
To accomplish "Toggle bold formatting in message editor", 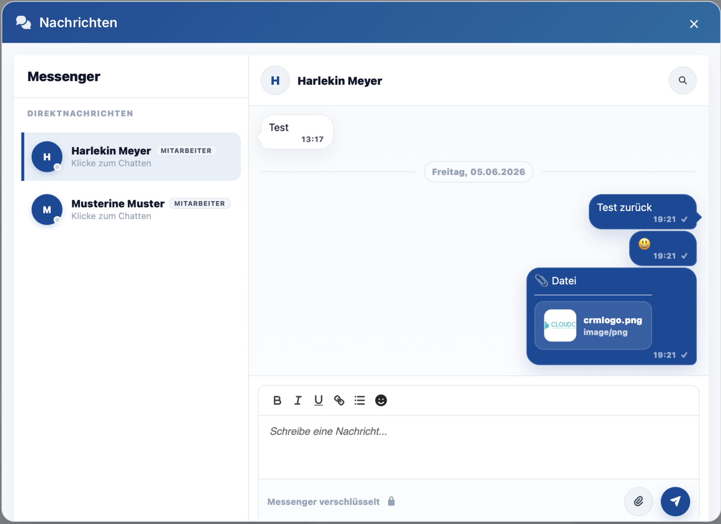I will (277, 401).
